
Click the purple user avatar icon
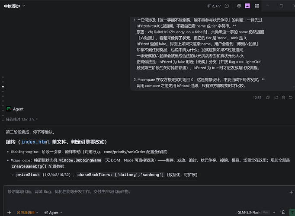[x=247, y=6]
